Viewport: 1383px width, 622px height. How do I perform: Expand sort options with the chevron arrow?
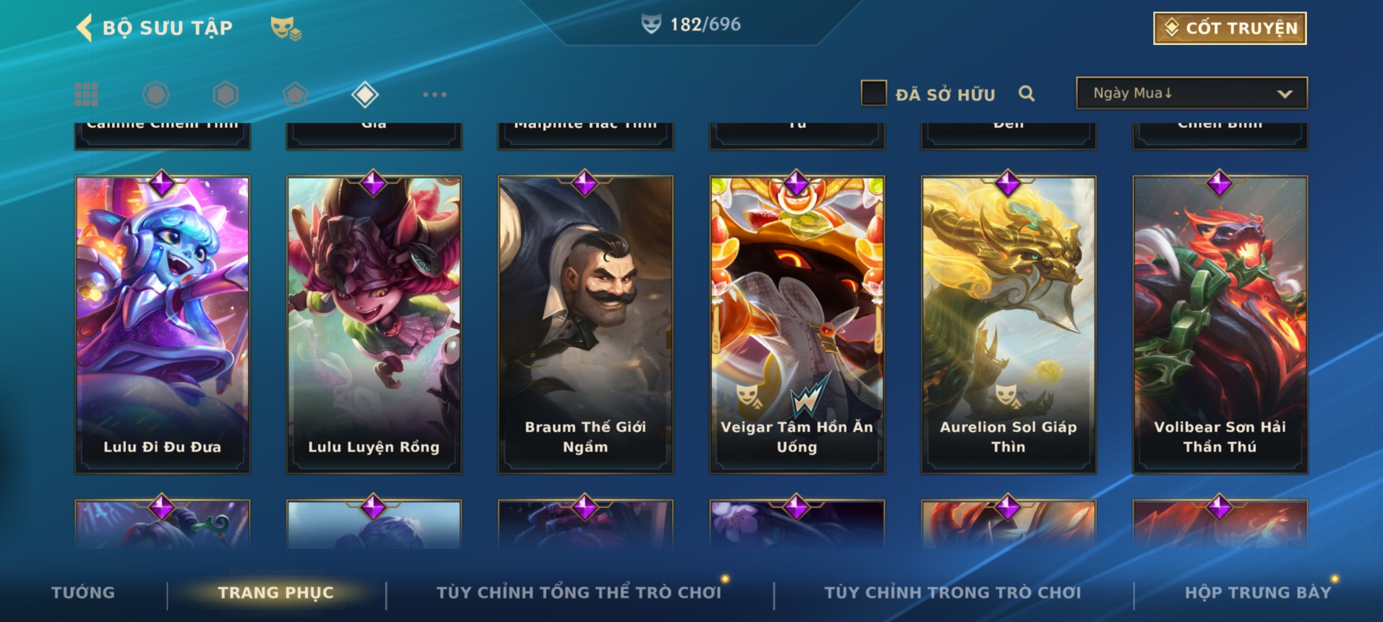click(1284, 94)
